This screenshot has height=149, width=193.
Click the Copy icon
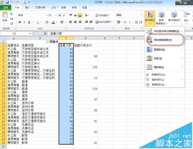11,18
